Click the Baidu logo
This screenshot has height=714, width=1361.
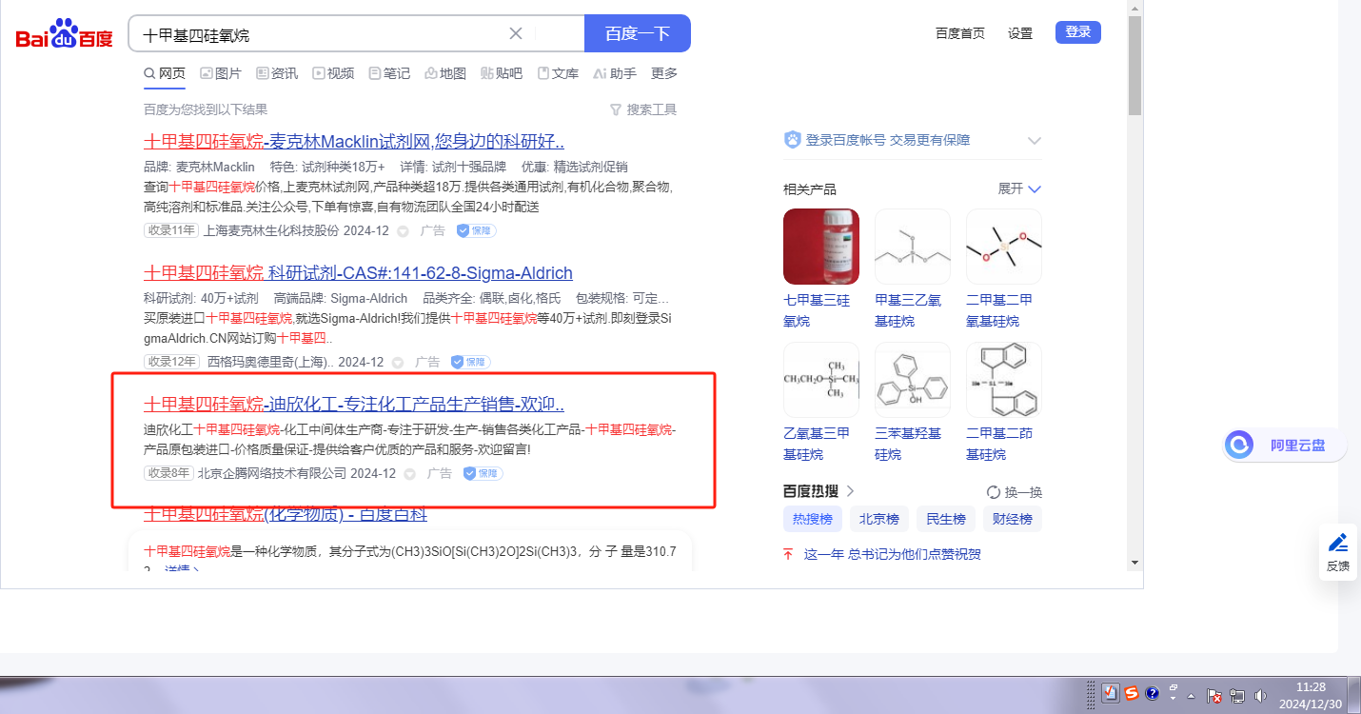64,35
